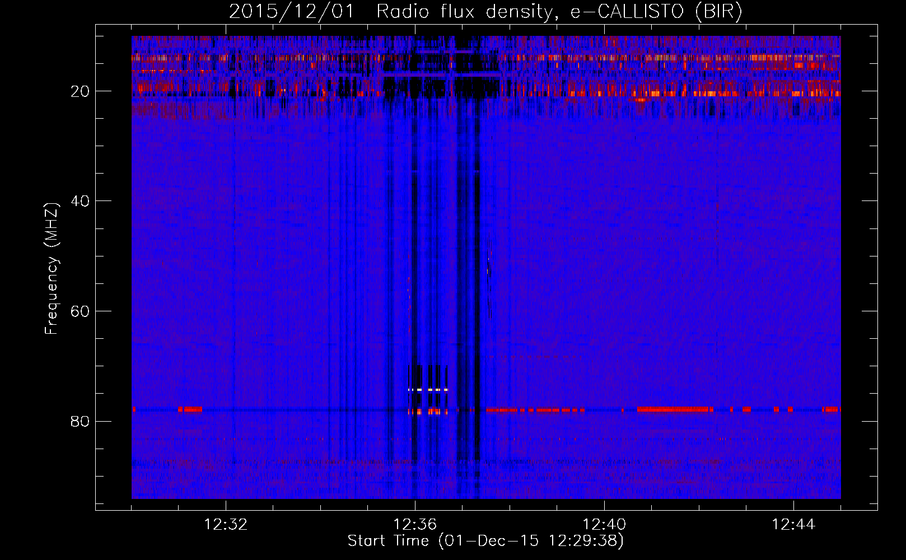Select the 'e-CALLISTO (BIR)' text in title

(656, 12)
